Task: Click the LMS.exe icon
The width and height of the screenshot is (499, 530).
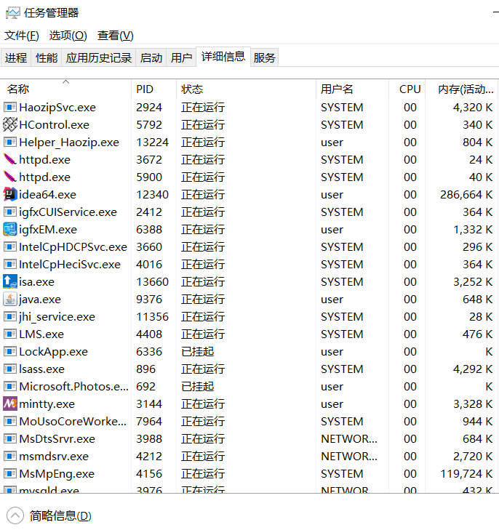Action: (9, 334)
